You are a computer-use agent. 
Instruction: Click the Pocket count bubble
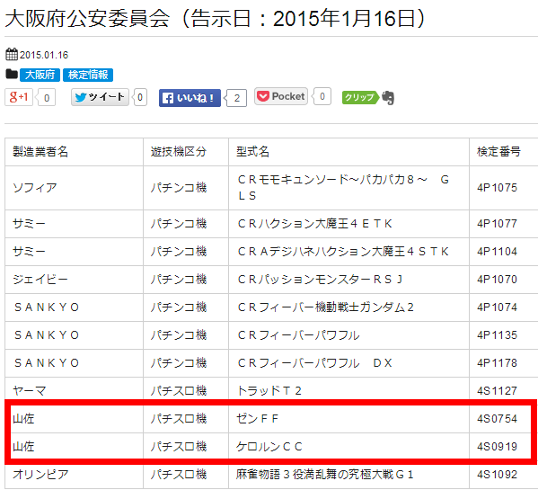click(322, 96)
